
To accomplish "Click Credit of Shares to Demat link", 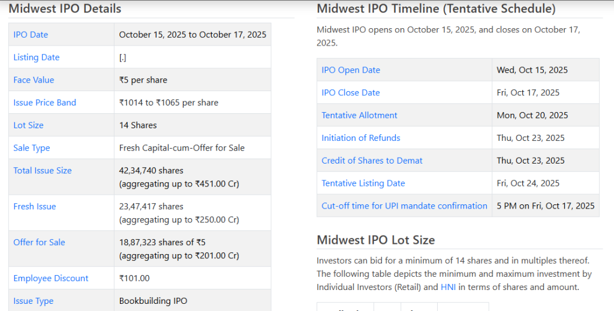I will pos(372,161).
